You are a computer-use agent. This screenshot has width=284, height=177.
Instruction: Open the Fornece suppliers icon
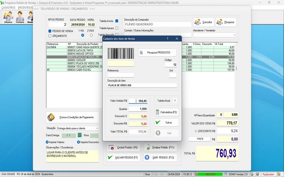(x=20, y=17)
